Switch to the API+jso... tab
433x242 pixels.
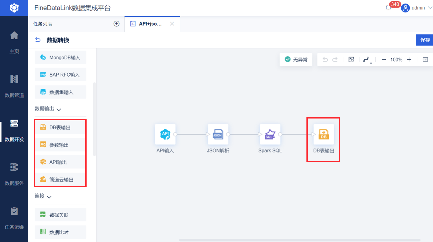point(150,24)
